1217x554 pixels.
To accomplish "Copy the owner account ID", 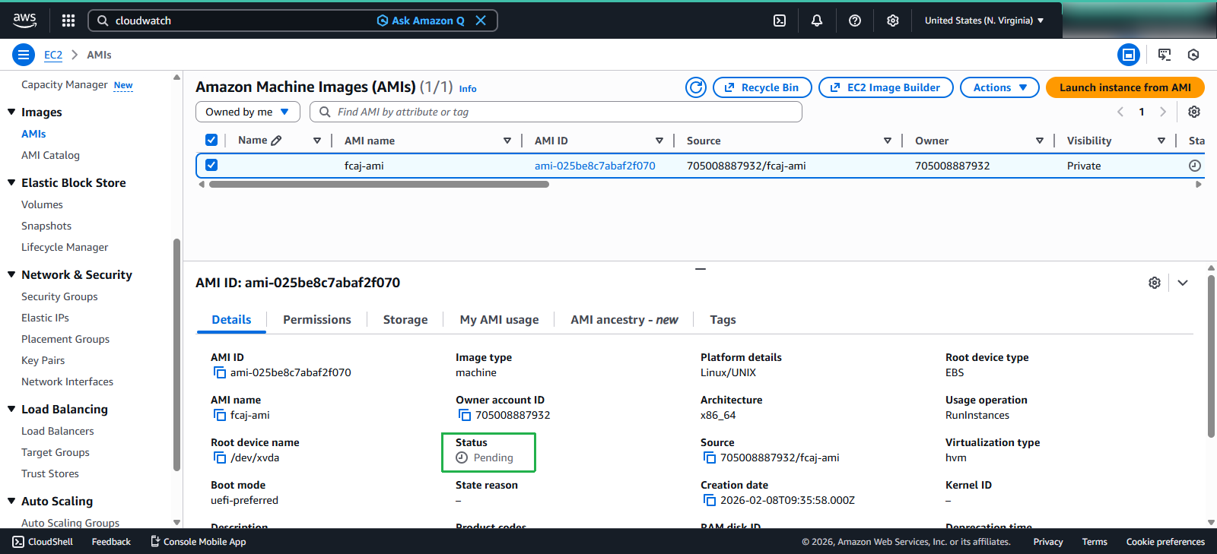I will 465,415.
